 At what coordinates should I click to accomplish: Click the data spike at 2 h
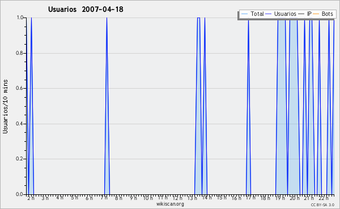[31, 106]
